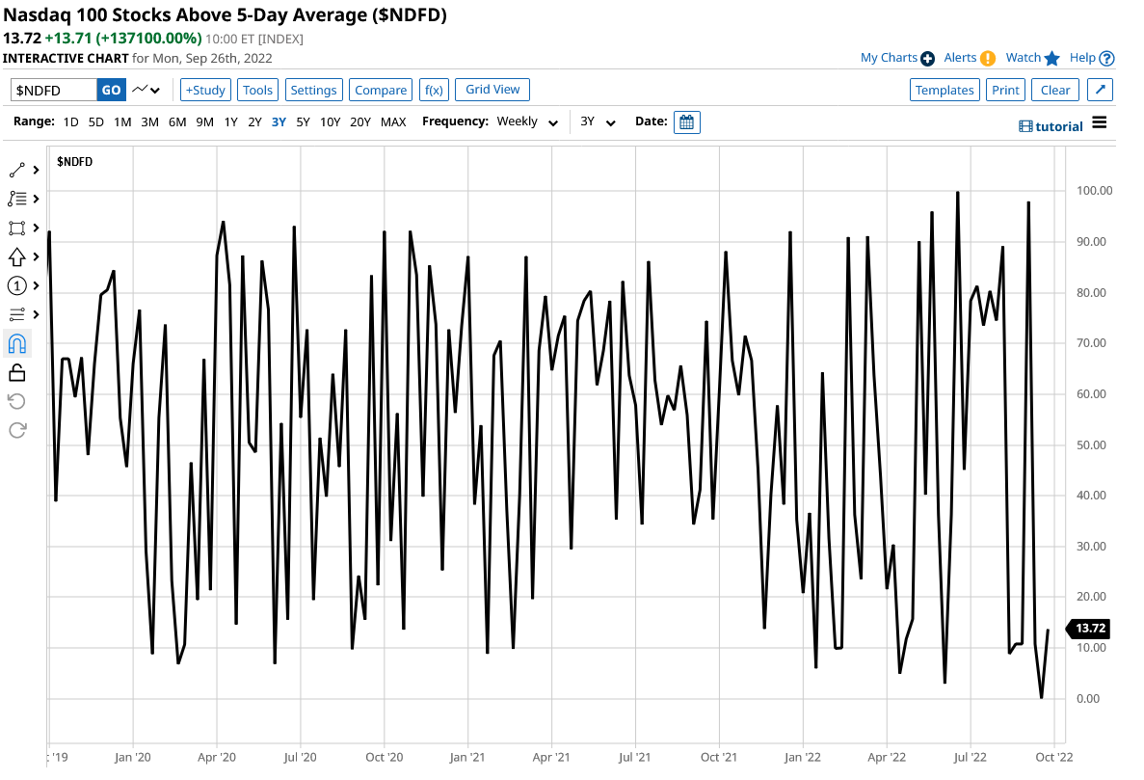Open the Tools menu
The width and height of the screenshot is (1144, 780).
click(257, 90)
